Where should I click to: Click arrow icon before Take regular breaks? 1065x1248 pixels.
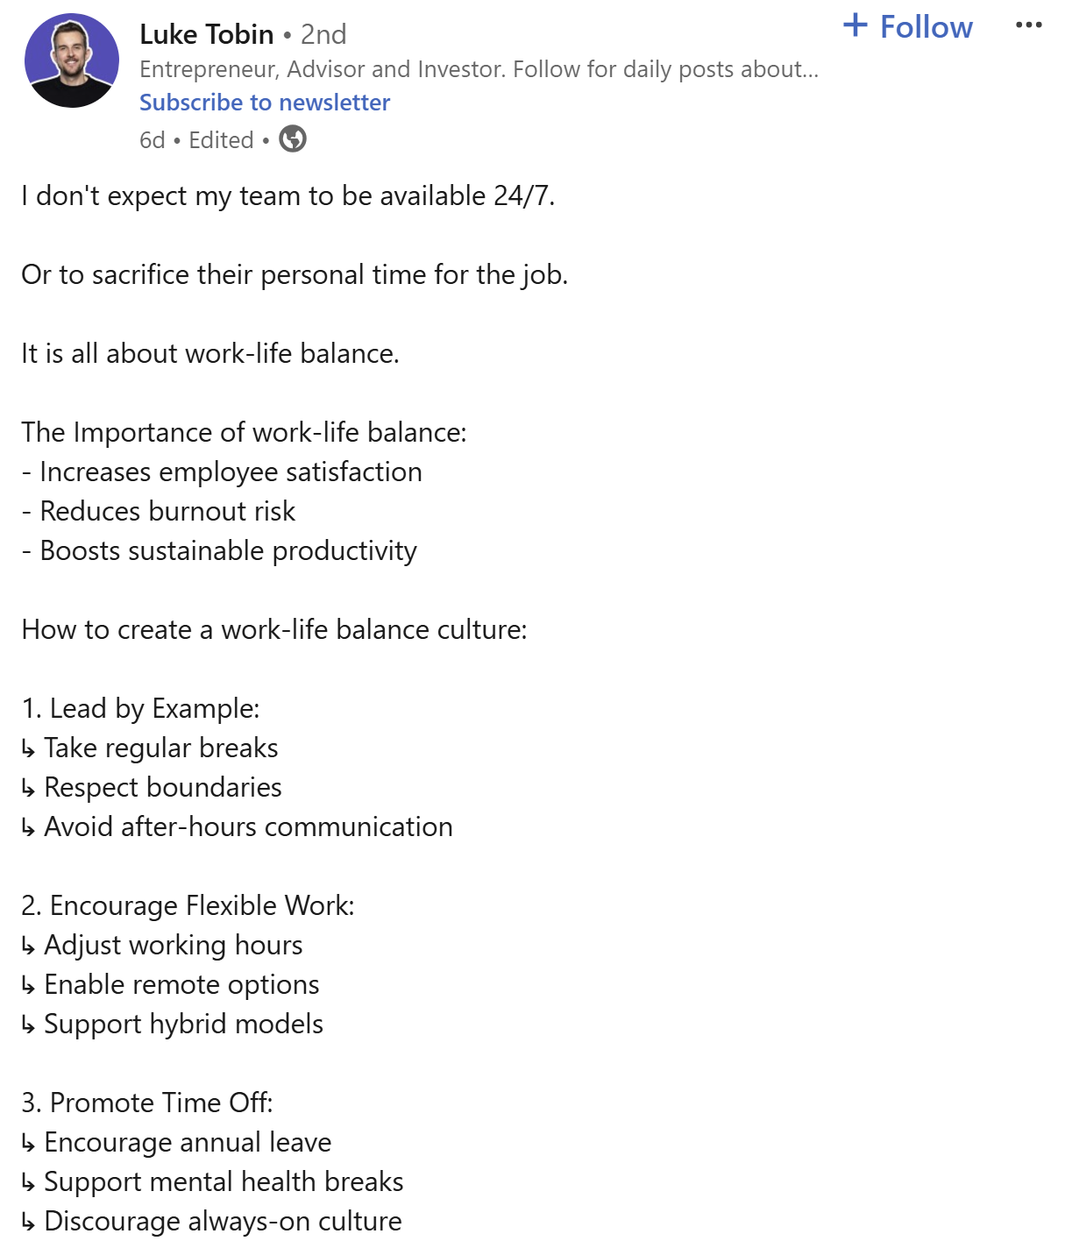[28, 749]
